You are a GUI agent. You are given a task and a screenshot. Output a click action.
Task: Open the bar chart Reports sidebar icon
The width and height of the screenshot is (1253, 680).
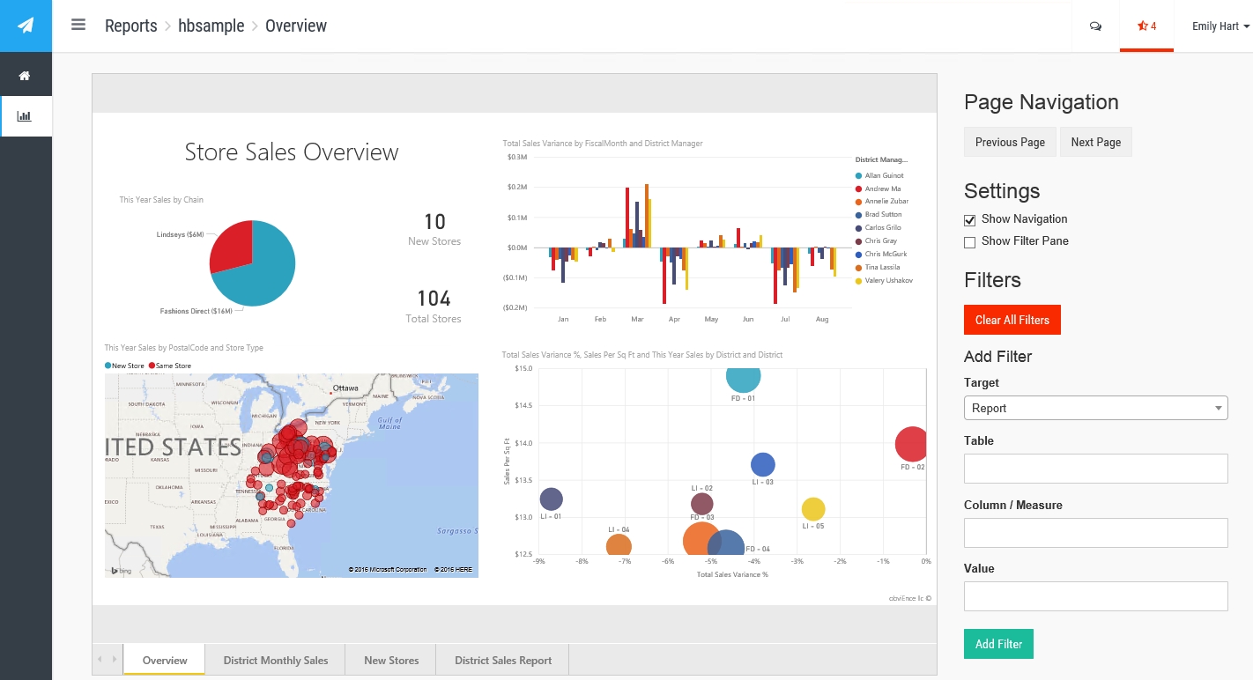coord(25,116)
